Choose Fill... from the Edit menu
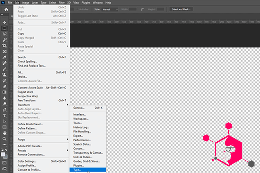 [x=42, y=72]
